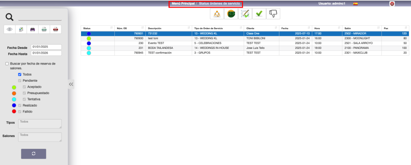Screen dimensions: 411x165
Task: Click the org chart hierarchy icon
Action: click(x=217, y=14)
